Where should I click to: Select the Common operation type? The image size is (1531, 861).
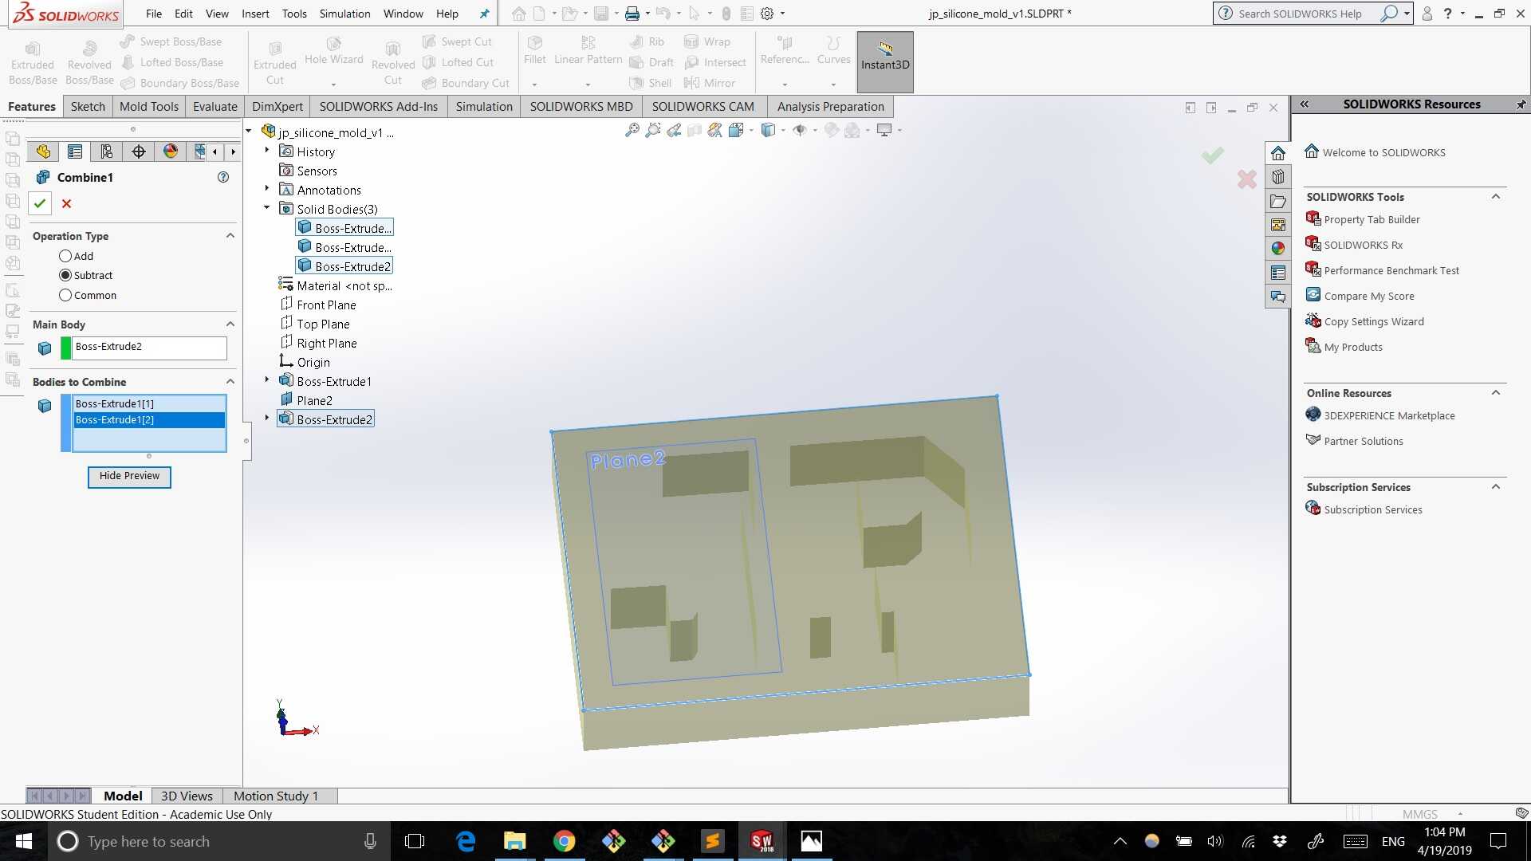click(65, 295)
